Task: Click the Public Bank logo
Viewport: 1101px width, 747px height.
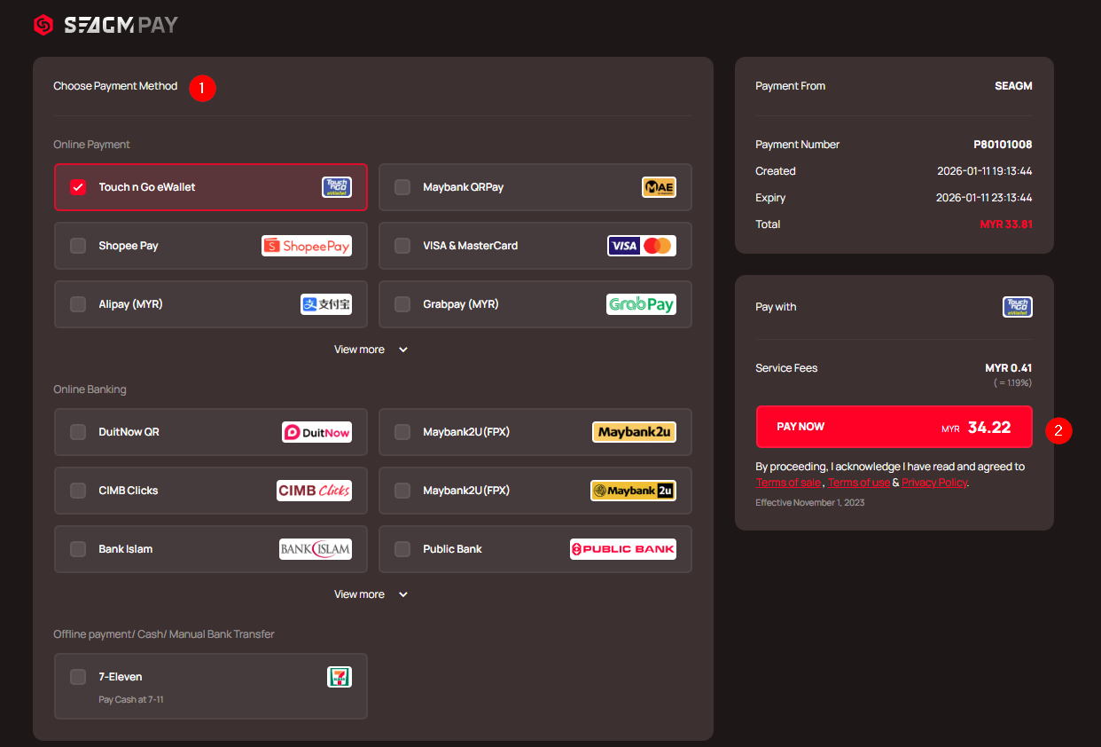Action: 622,549
